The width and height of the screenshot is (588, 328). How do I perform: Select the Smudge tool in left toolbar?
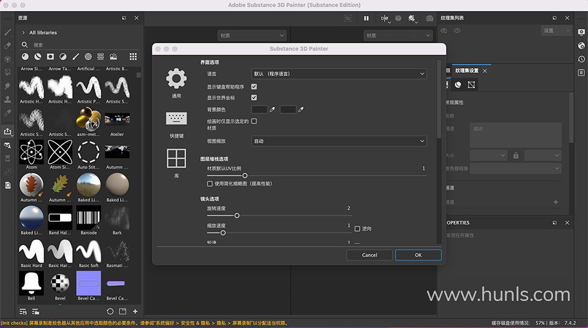[7, 86]
